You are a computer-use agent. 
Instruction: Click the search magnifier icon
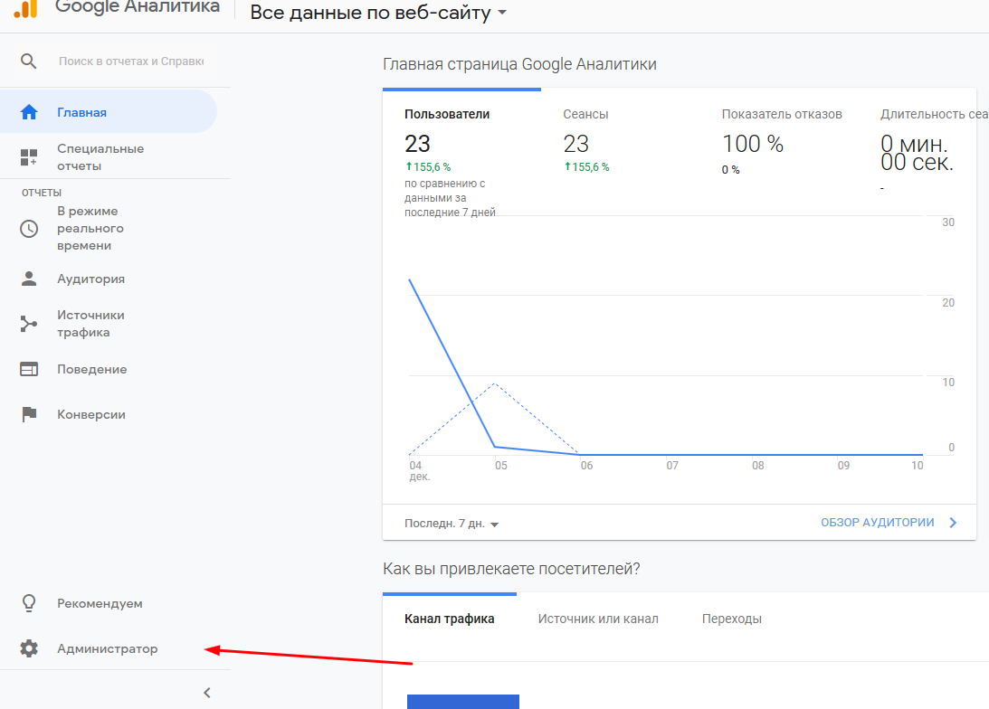pos(28,61)
